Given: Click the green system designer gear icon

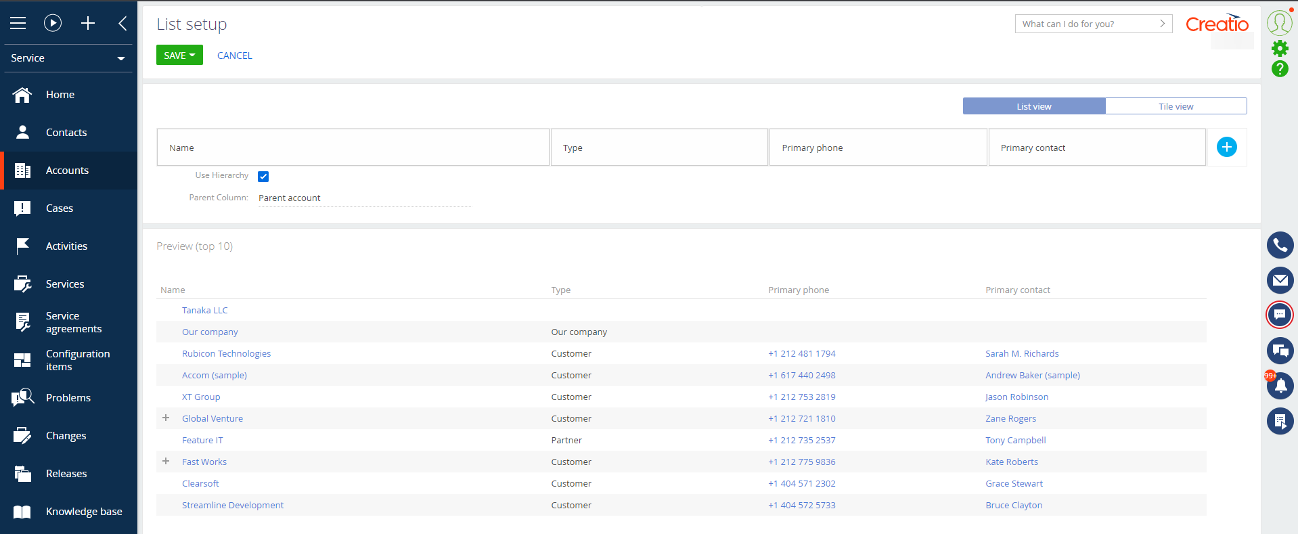Looking at the screenshot, I should [x=1280, y=48].
